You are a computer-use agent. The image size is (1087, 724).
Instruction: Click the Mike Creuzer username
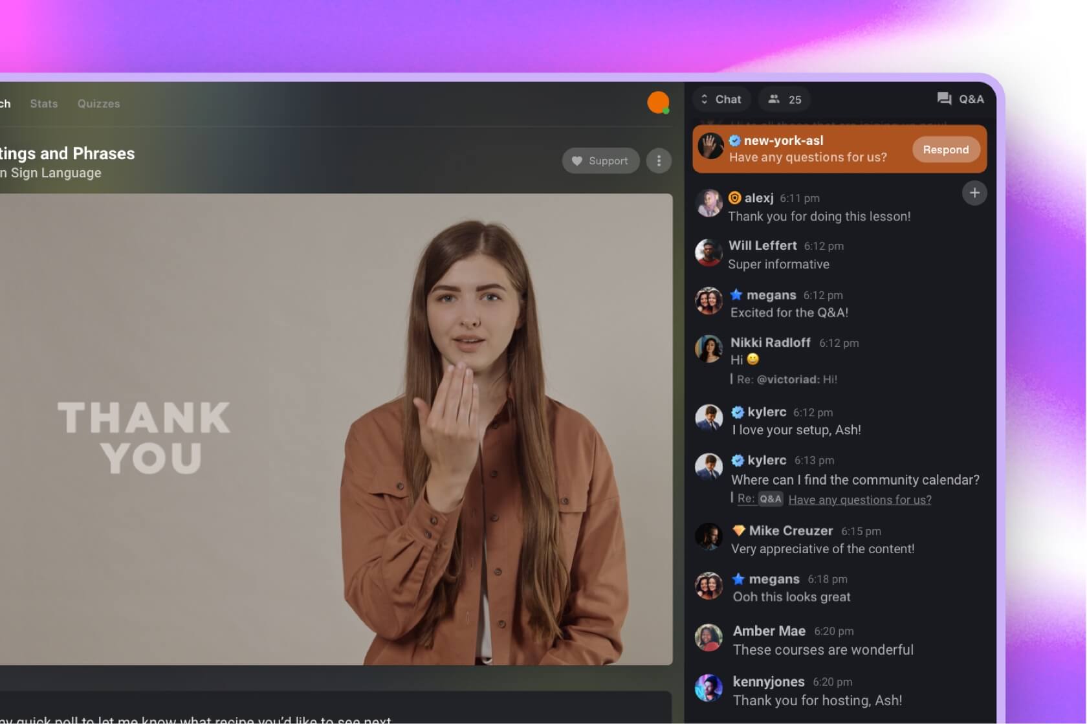791,531
